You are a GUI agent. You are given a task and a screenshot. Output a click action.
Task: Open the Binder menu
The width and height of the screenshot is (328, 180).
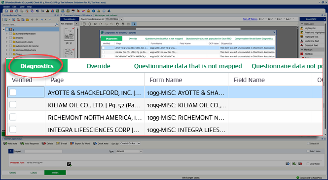click(x=7, y=7)
